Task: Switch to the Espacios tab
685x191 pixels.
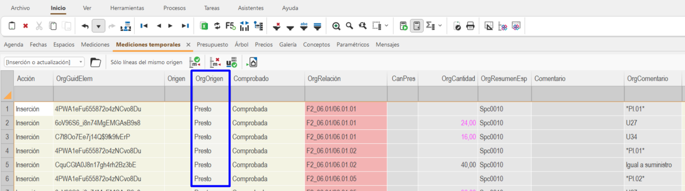Action: coord(64,45)
